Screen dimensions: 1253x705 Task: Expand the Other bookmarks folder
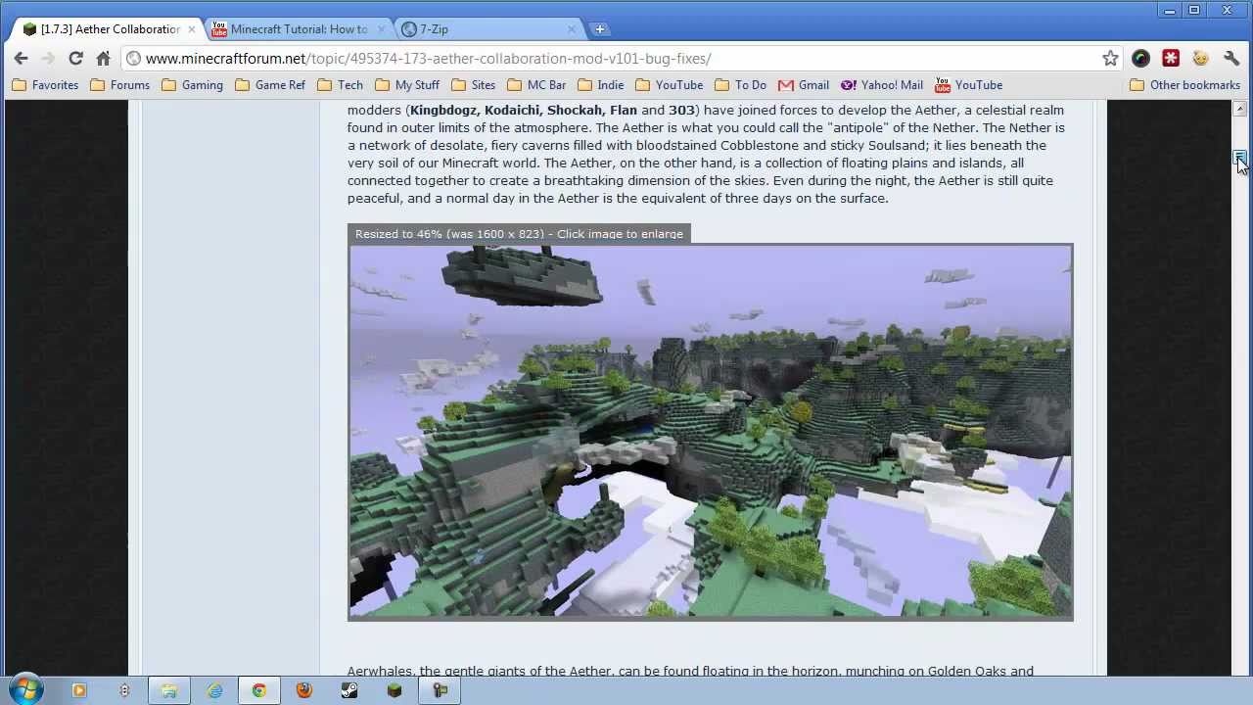click(x=1184, y=85)
